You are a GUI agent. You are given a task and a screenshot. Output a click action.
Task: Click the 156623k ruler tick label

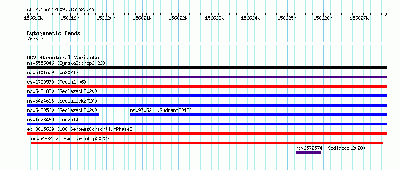pos(214,18)
